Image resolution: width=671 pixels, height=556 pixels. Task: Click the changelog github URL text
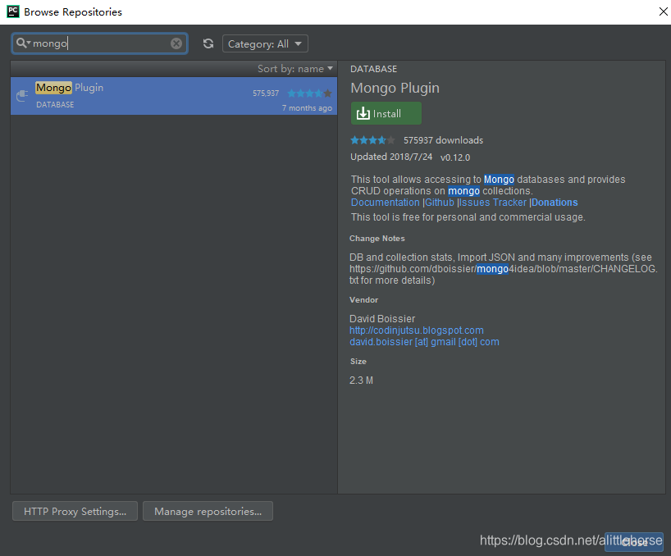click(x=504, y=269)
